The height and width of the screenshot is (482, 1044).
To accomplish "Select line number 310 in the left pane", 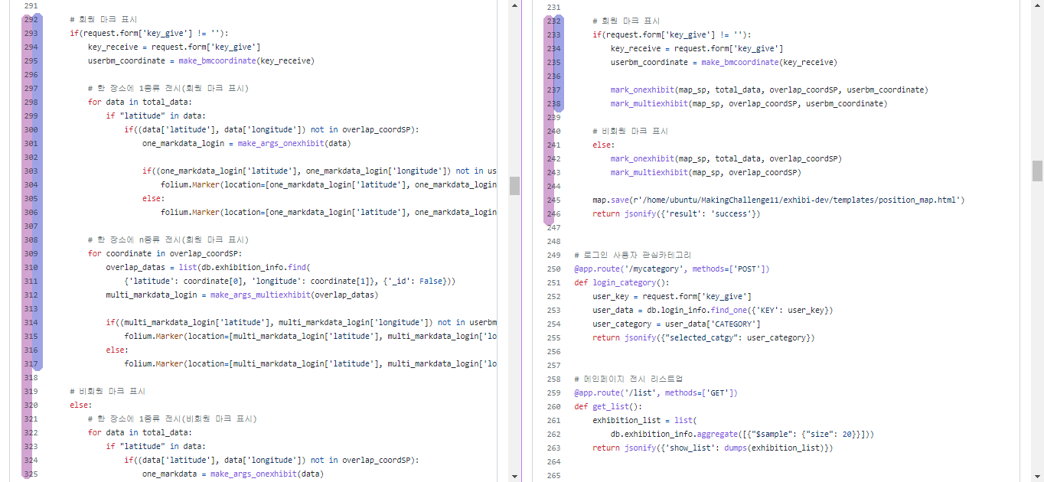I will [31, 268].
